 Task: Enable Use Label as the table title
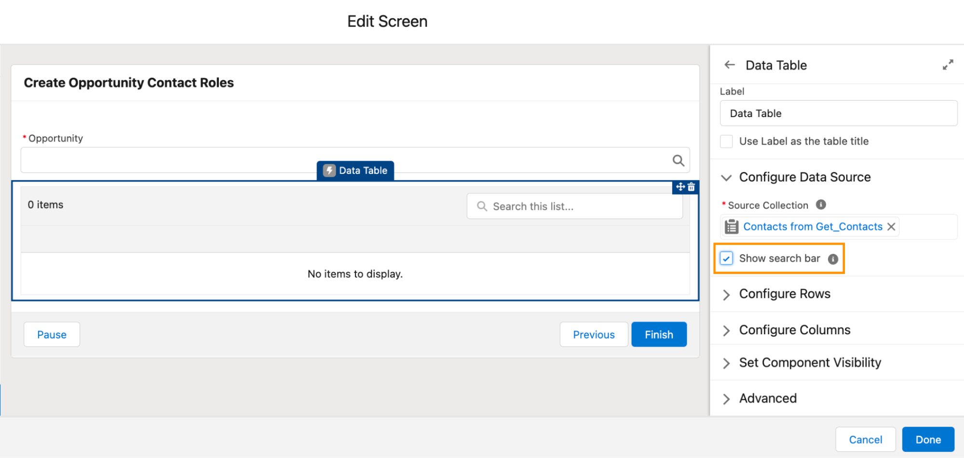tap(726, 142)
